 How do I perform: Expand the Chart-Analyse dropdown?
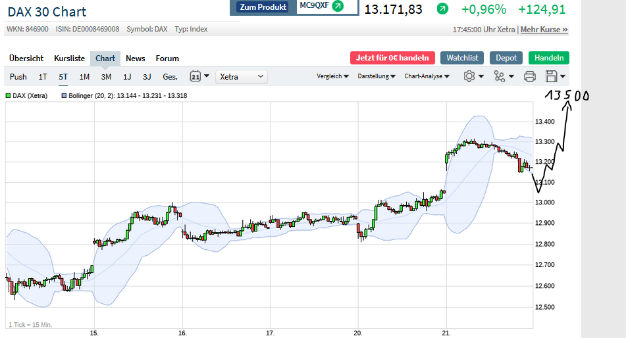coord(427,76)
